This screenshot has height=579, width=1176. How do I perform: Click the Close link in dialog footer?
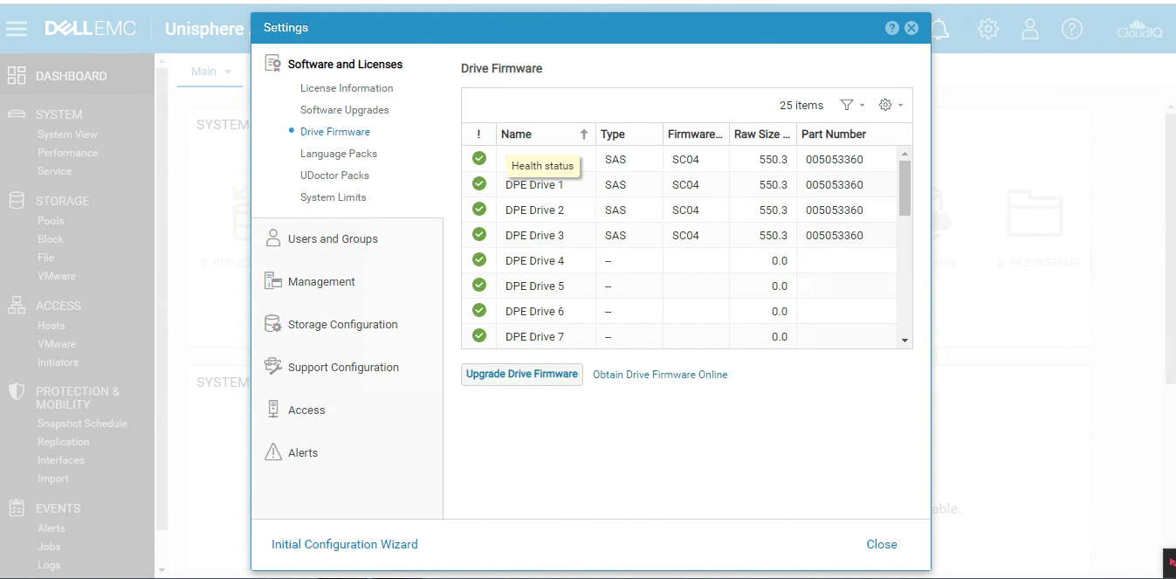(x=882, y=544)
